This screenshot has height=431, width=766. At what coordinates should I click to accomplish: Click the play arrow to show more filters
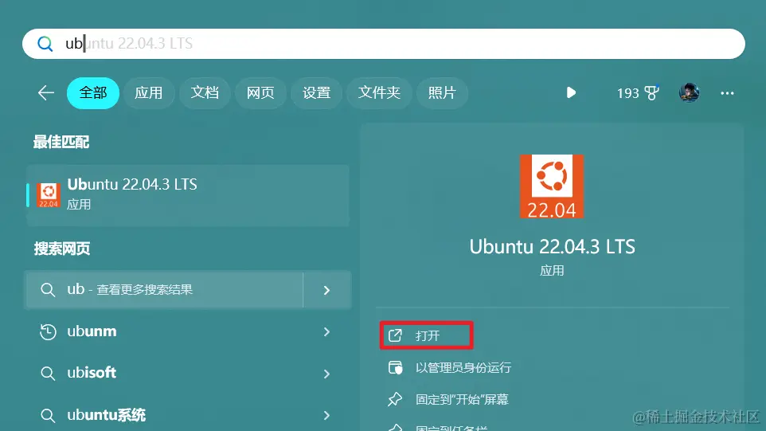[571, 93]
